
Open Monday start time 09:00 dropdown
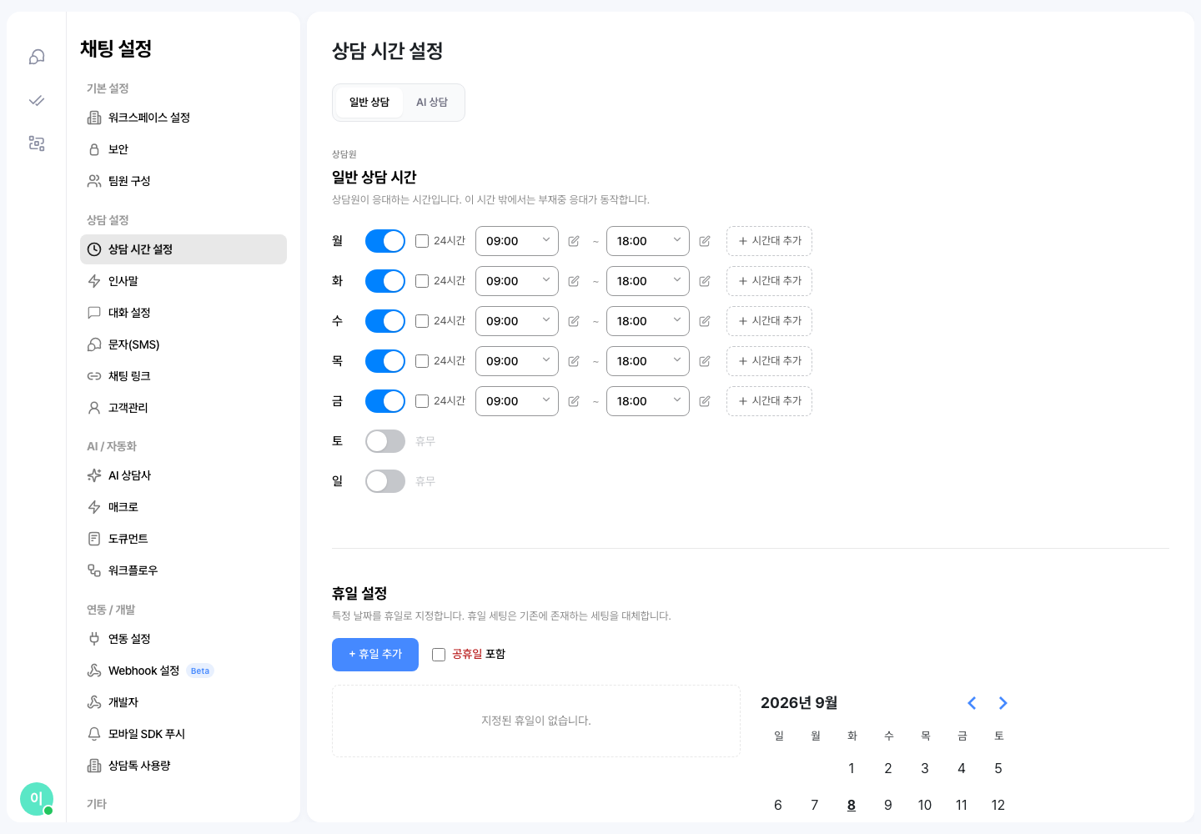point(517,241)
